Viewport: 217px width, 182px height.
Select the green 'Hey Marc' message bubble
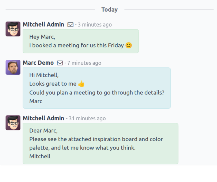point(81,41)
